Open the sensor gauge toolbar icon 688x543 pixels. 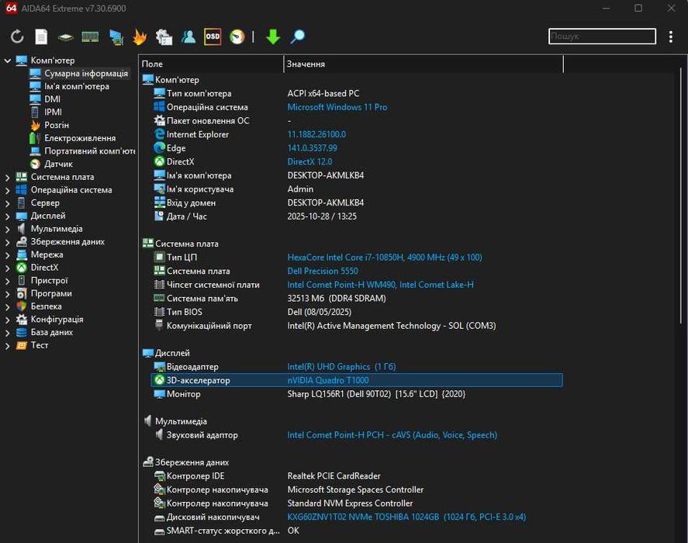(x=237, y=36)
